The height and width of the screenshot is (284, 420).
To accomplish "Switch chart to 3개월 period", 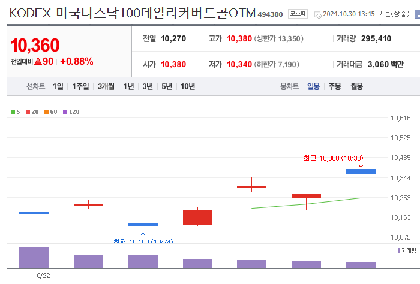I will pos(106,86).
